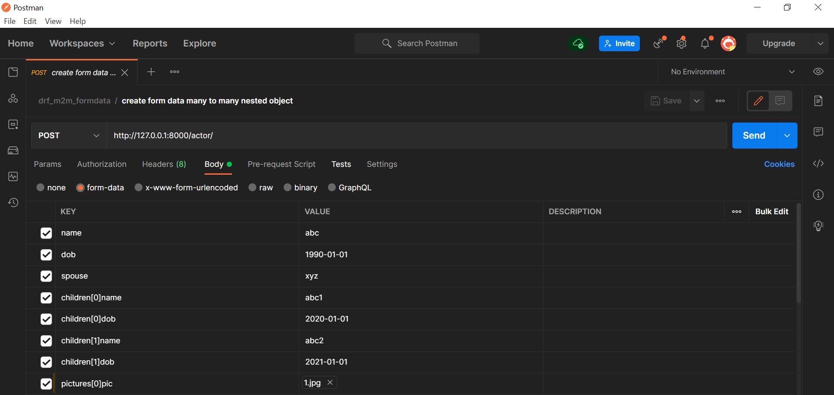
Task: Uncheck the children[0]dob row checkbox
Action: [46, 319]
